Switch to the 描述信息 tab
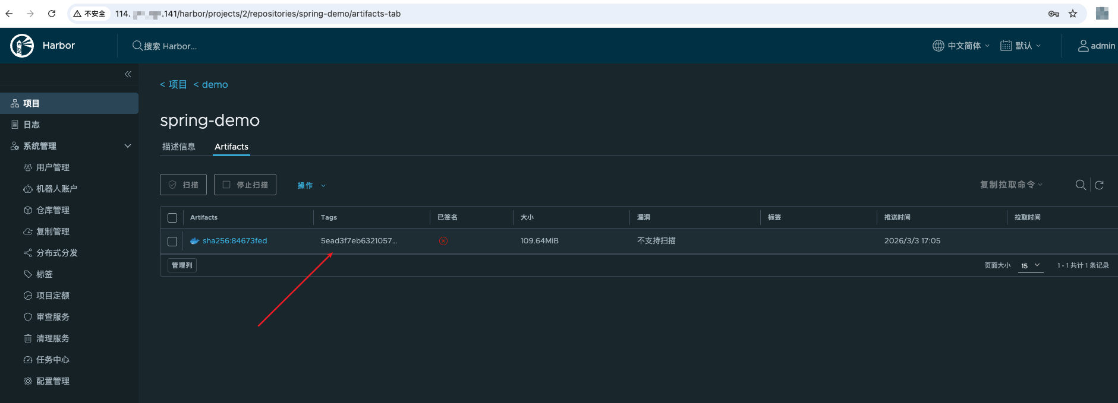Viewport: 1118px width, 403px height. click(179, 147)
